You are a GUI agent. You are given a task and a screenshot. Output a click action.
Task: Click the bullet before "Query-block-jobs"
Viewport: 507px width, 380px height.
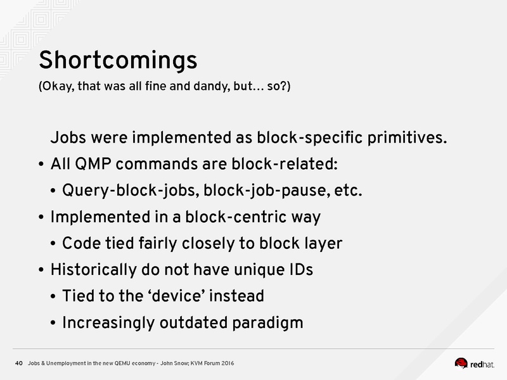[54, 191]
